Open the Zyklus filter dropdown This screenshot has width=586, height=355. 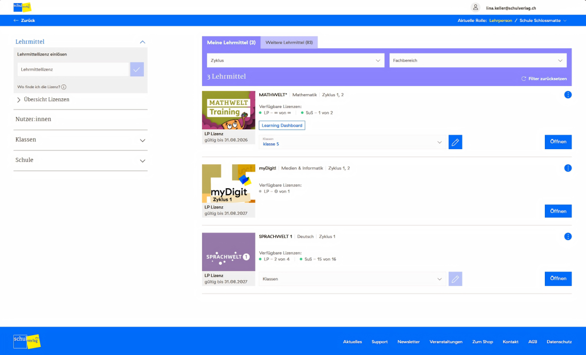point(295,60)
